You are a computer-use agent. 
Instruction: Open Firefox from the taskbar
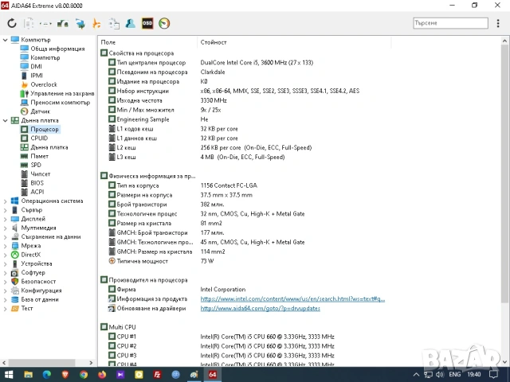click(x=102, y=375)
